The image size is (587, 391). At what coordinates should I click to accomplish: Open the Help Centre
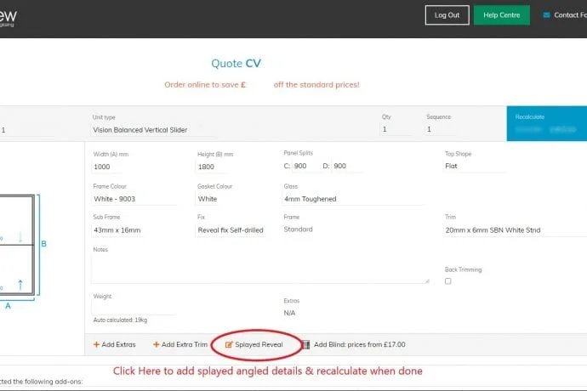coord(502,15)
